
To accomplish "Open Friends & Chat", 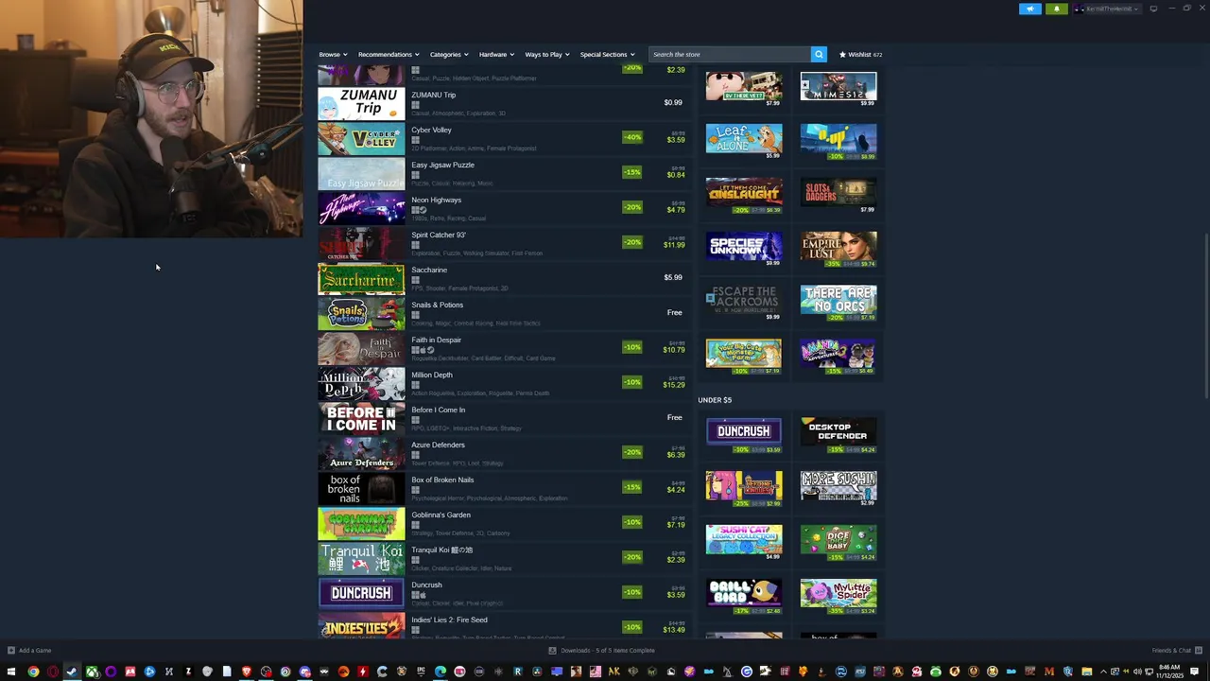I will pos(1175,651).
